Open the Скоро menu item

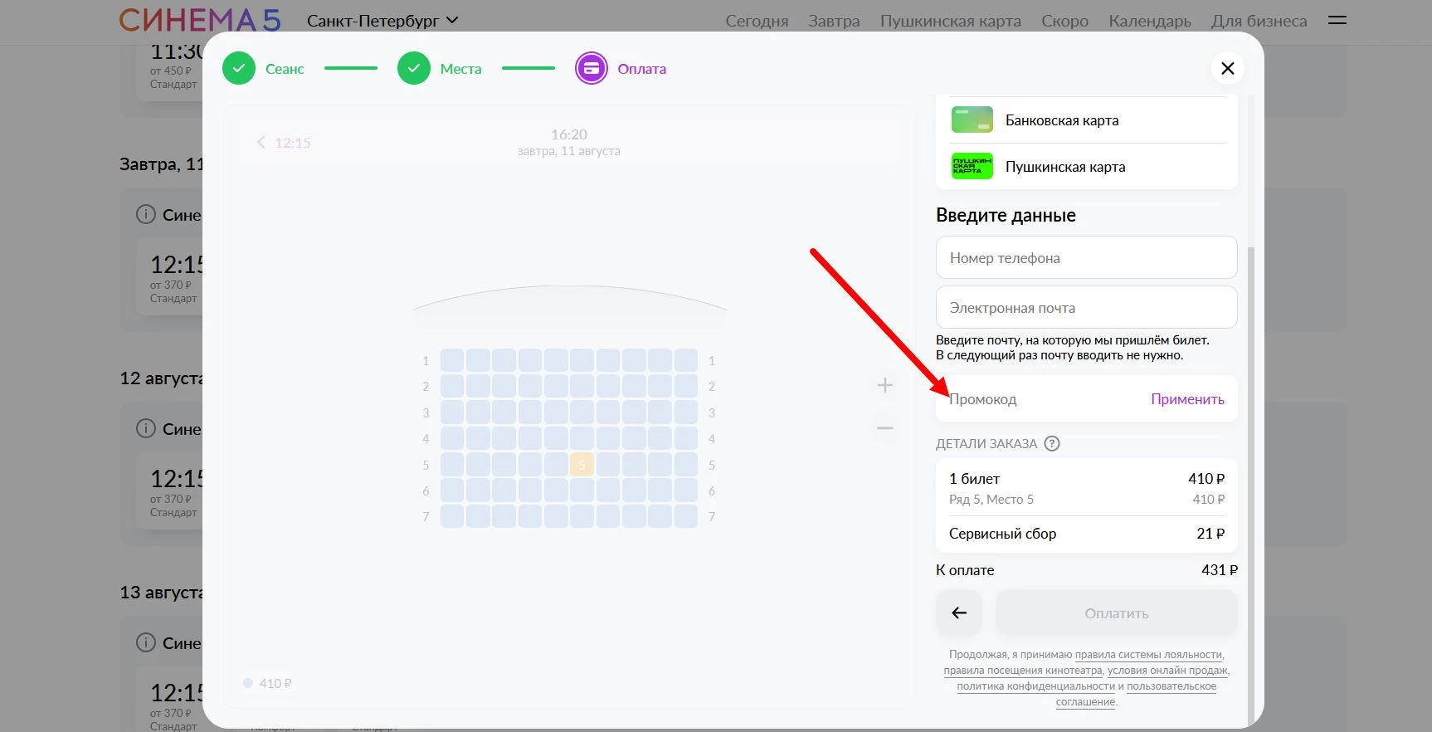pos(1064,21)
